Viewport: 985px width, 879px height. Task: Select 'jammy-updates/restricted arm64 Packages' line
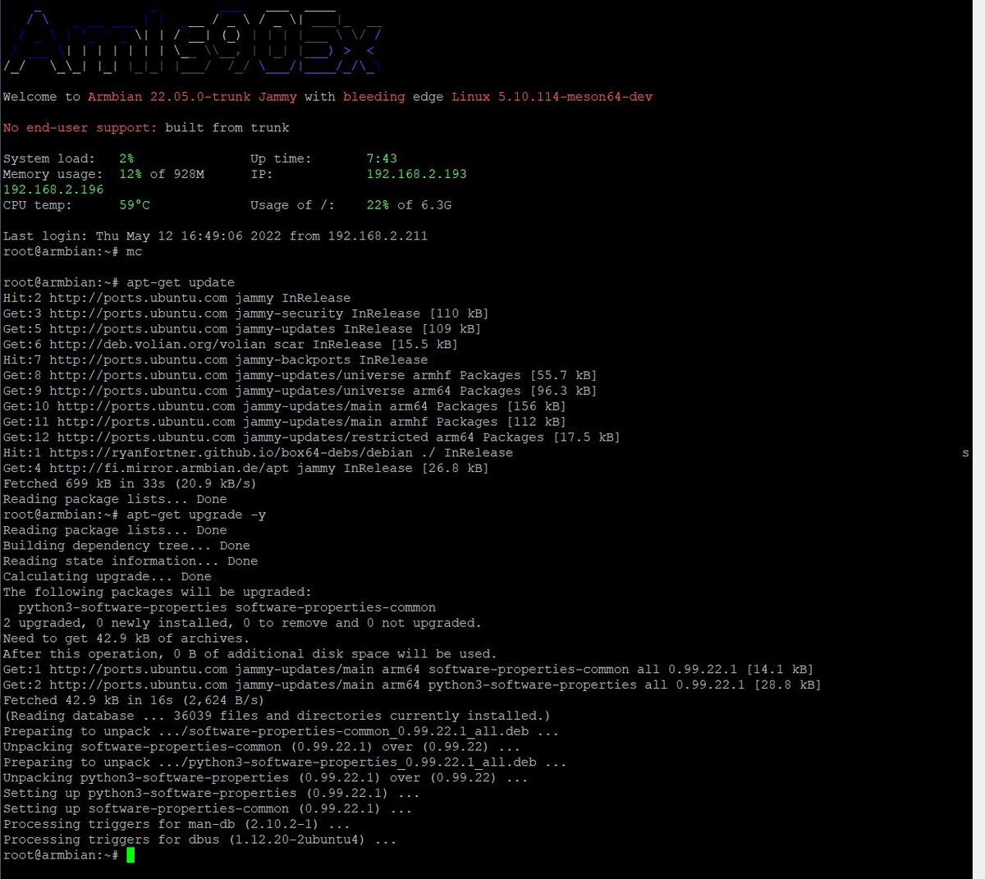coord(311,437)
